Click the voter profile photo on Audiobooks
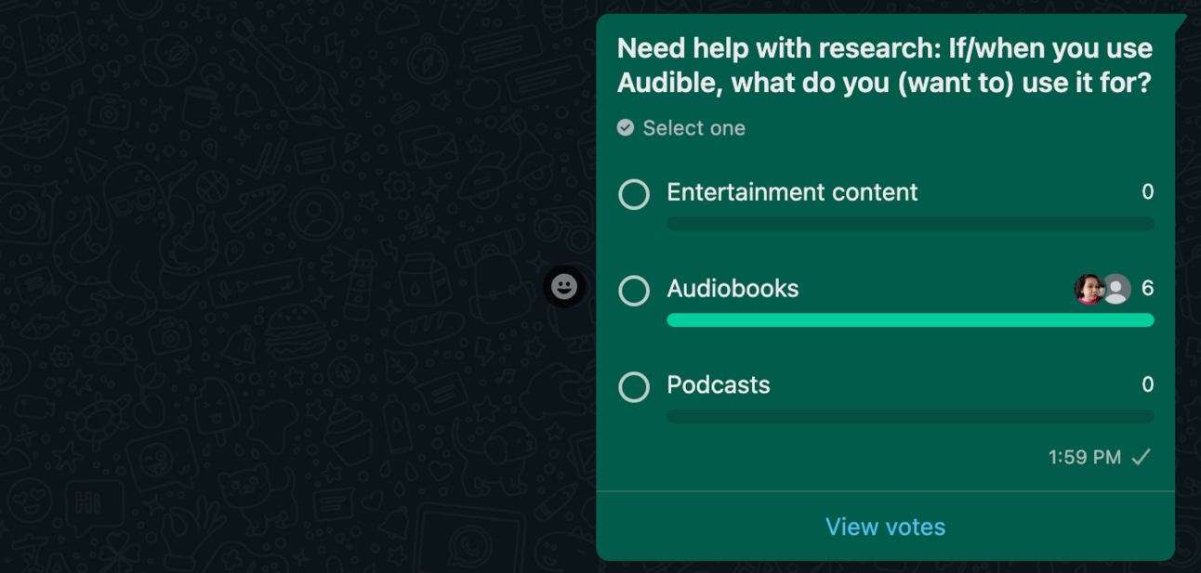This screenshot has height=573, width=1201. point(1089,289)
